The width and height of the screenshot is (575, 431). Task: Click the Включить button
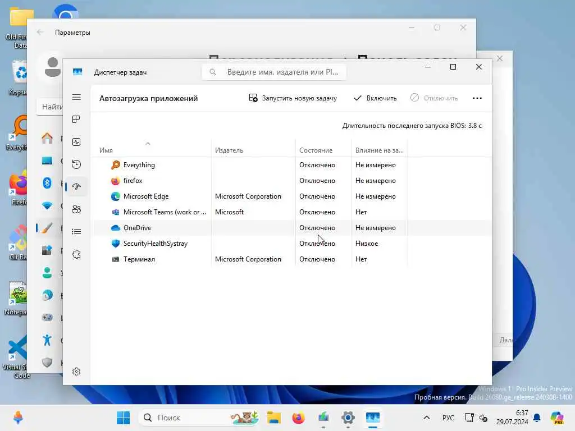point(375,98)
